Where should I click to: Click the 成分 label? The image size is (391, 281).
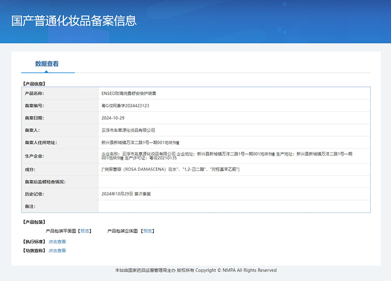tap(30, 169)
